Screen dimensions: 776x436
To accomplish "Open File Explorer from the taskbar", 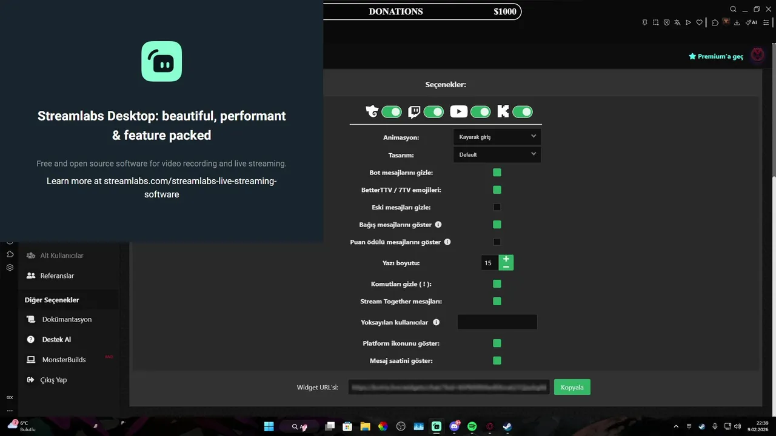I will point(365,426).
